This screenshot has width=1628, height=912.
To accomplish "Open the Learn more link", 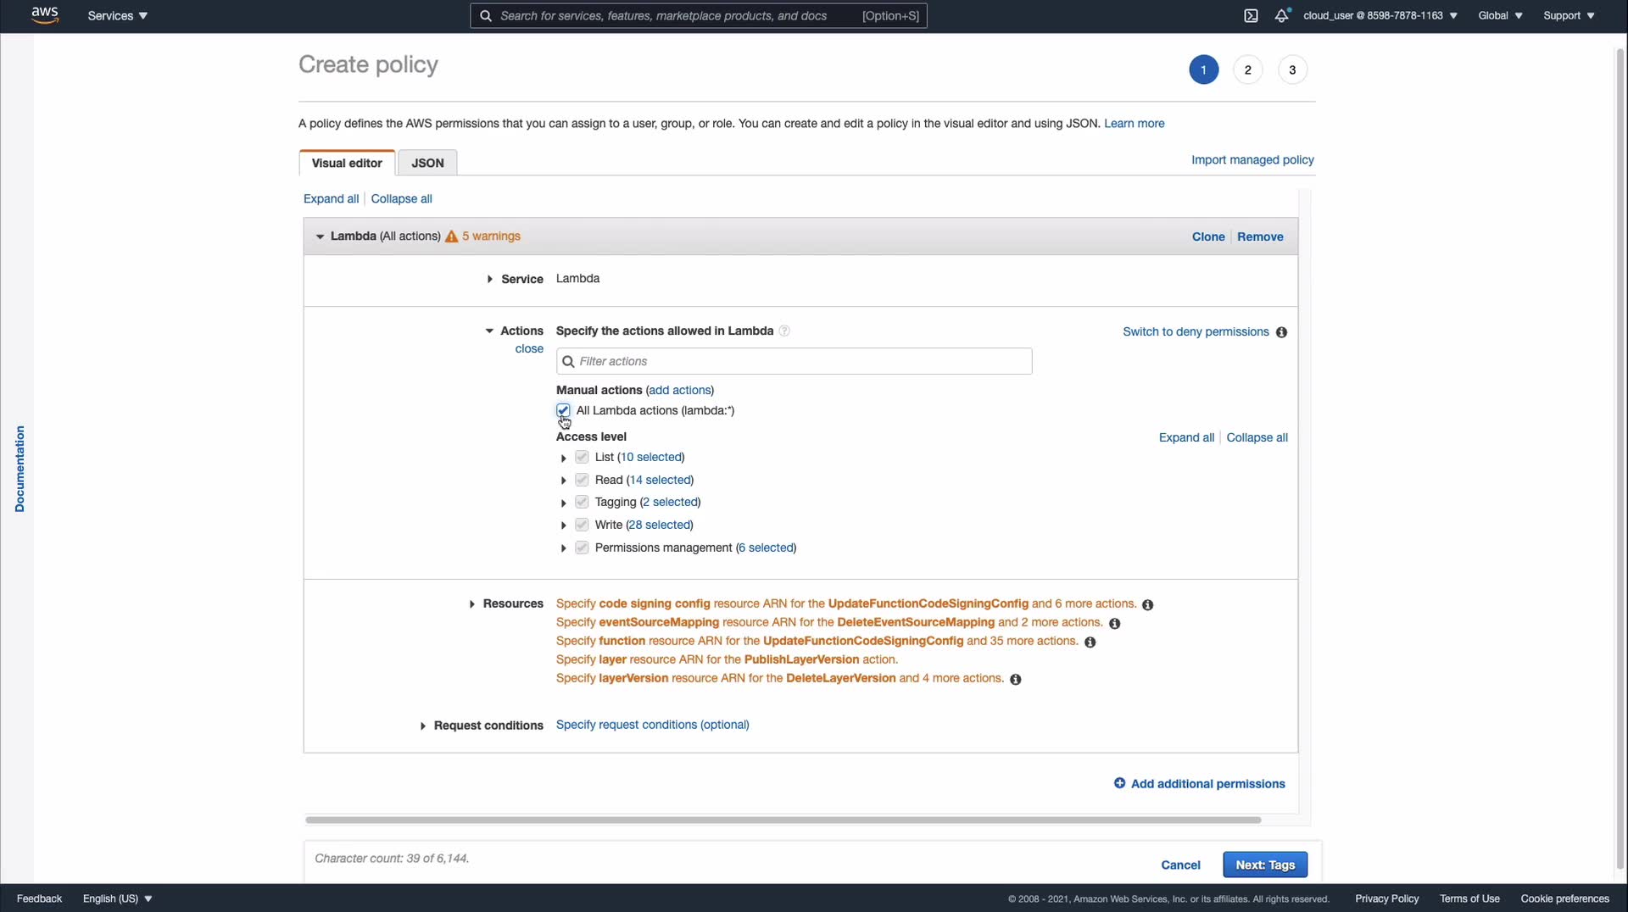I will (x=1134, y=123).
